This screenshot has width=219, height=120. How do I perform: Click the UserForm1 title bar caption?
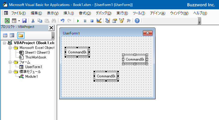click(71, 33)
